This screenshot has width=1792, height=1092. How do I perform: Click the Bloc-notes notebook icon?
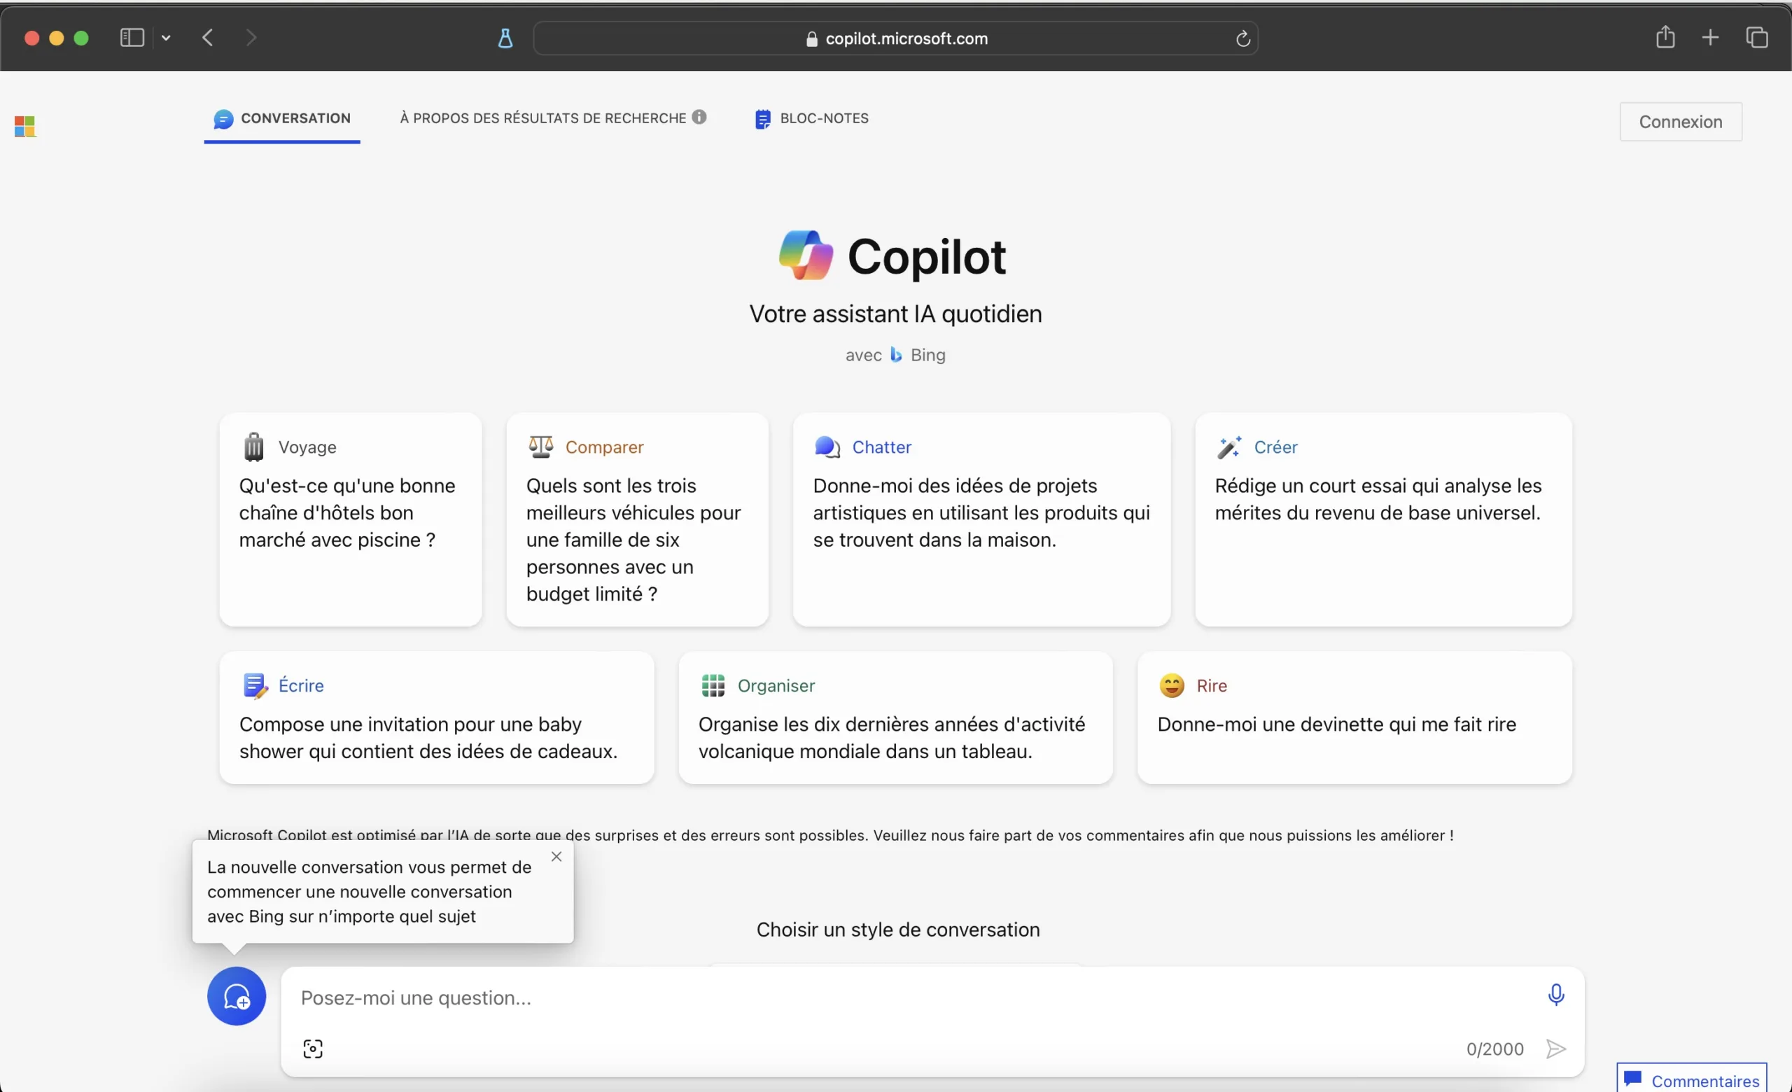762,118
